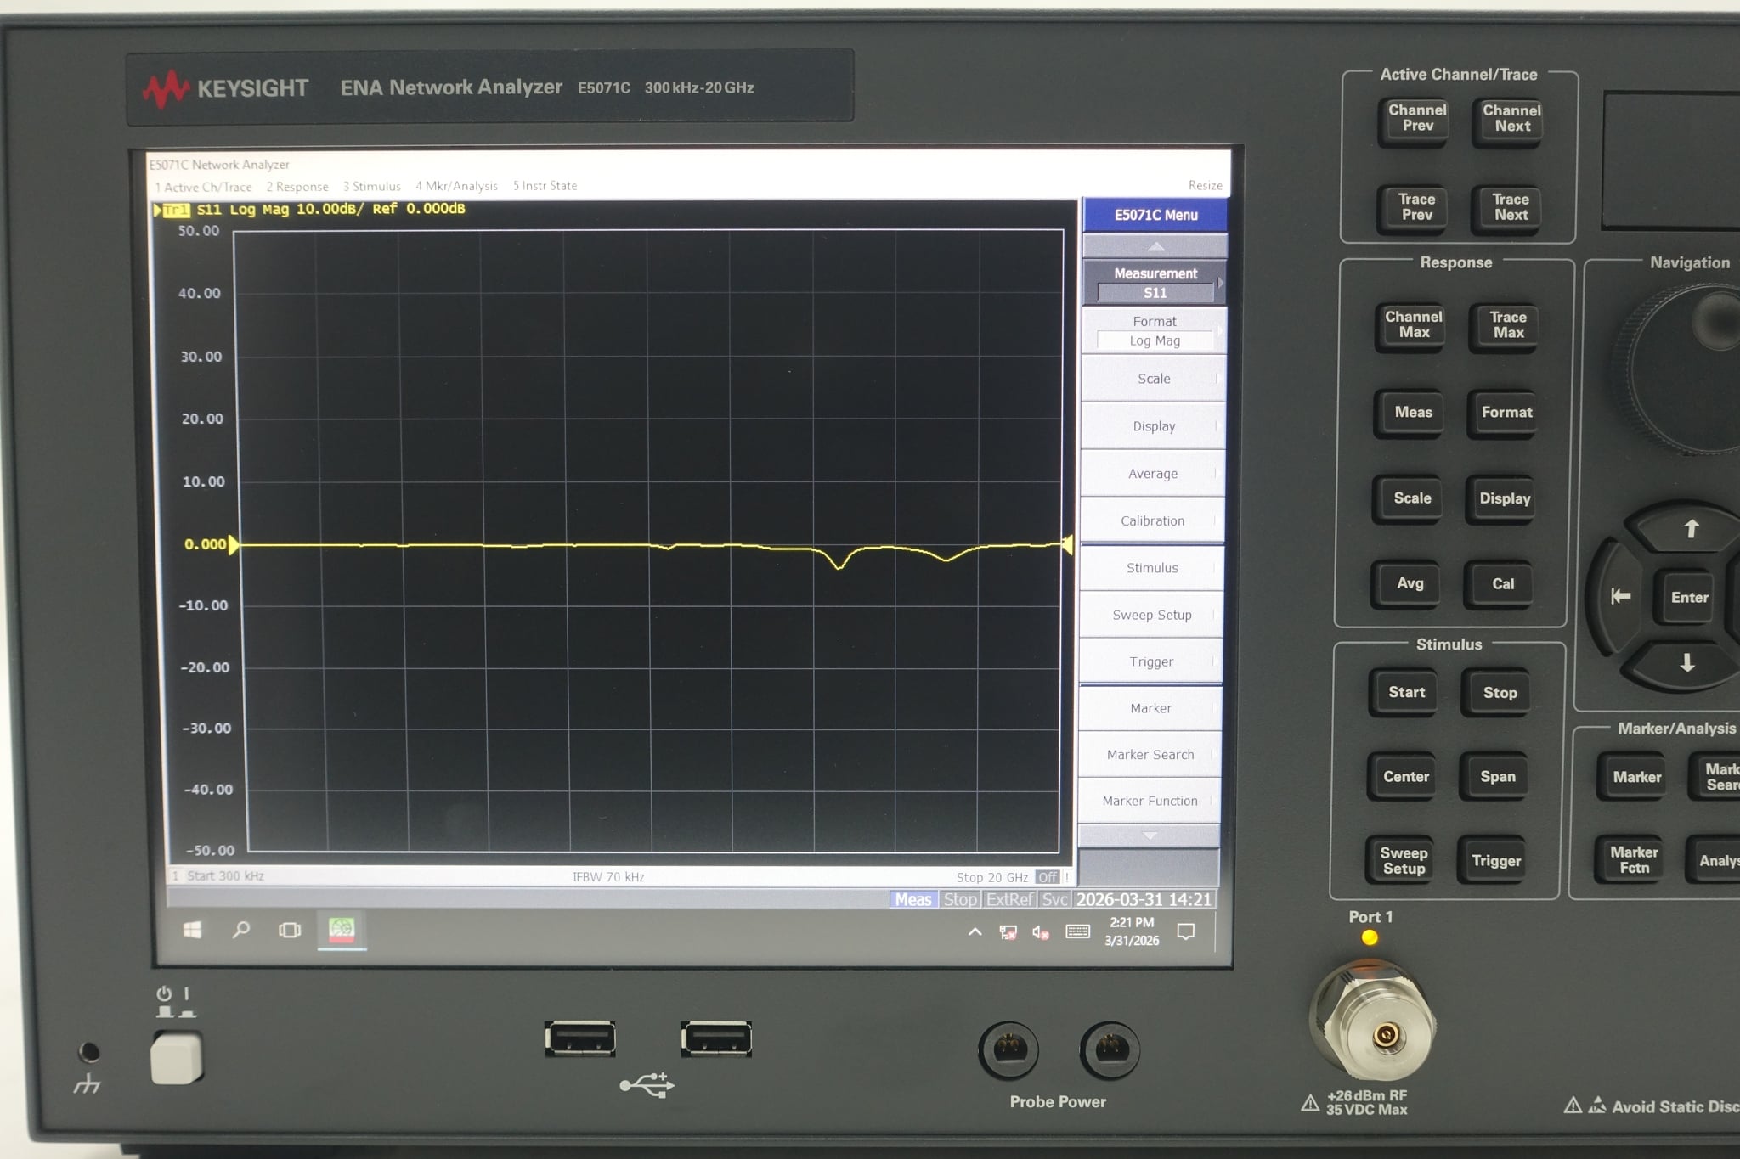
Task: Click the power standby switch
Action: [176, 1057]
